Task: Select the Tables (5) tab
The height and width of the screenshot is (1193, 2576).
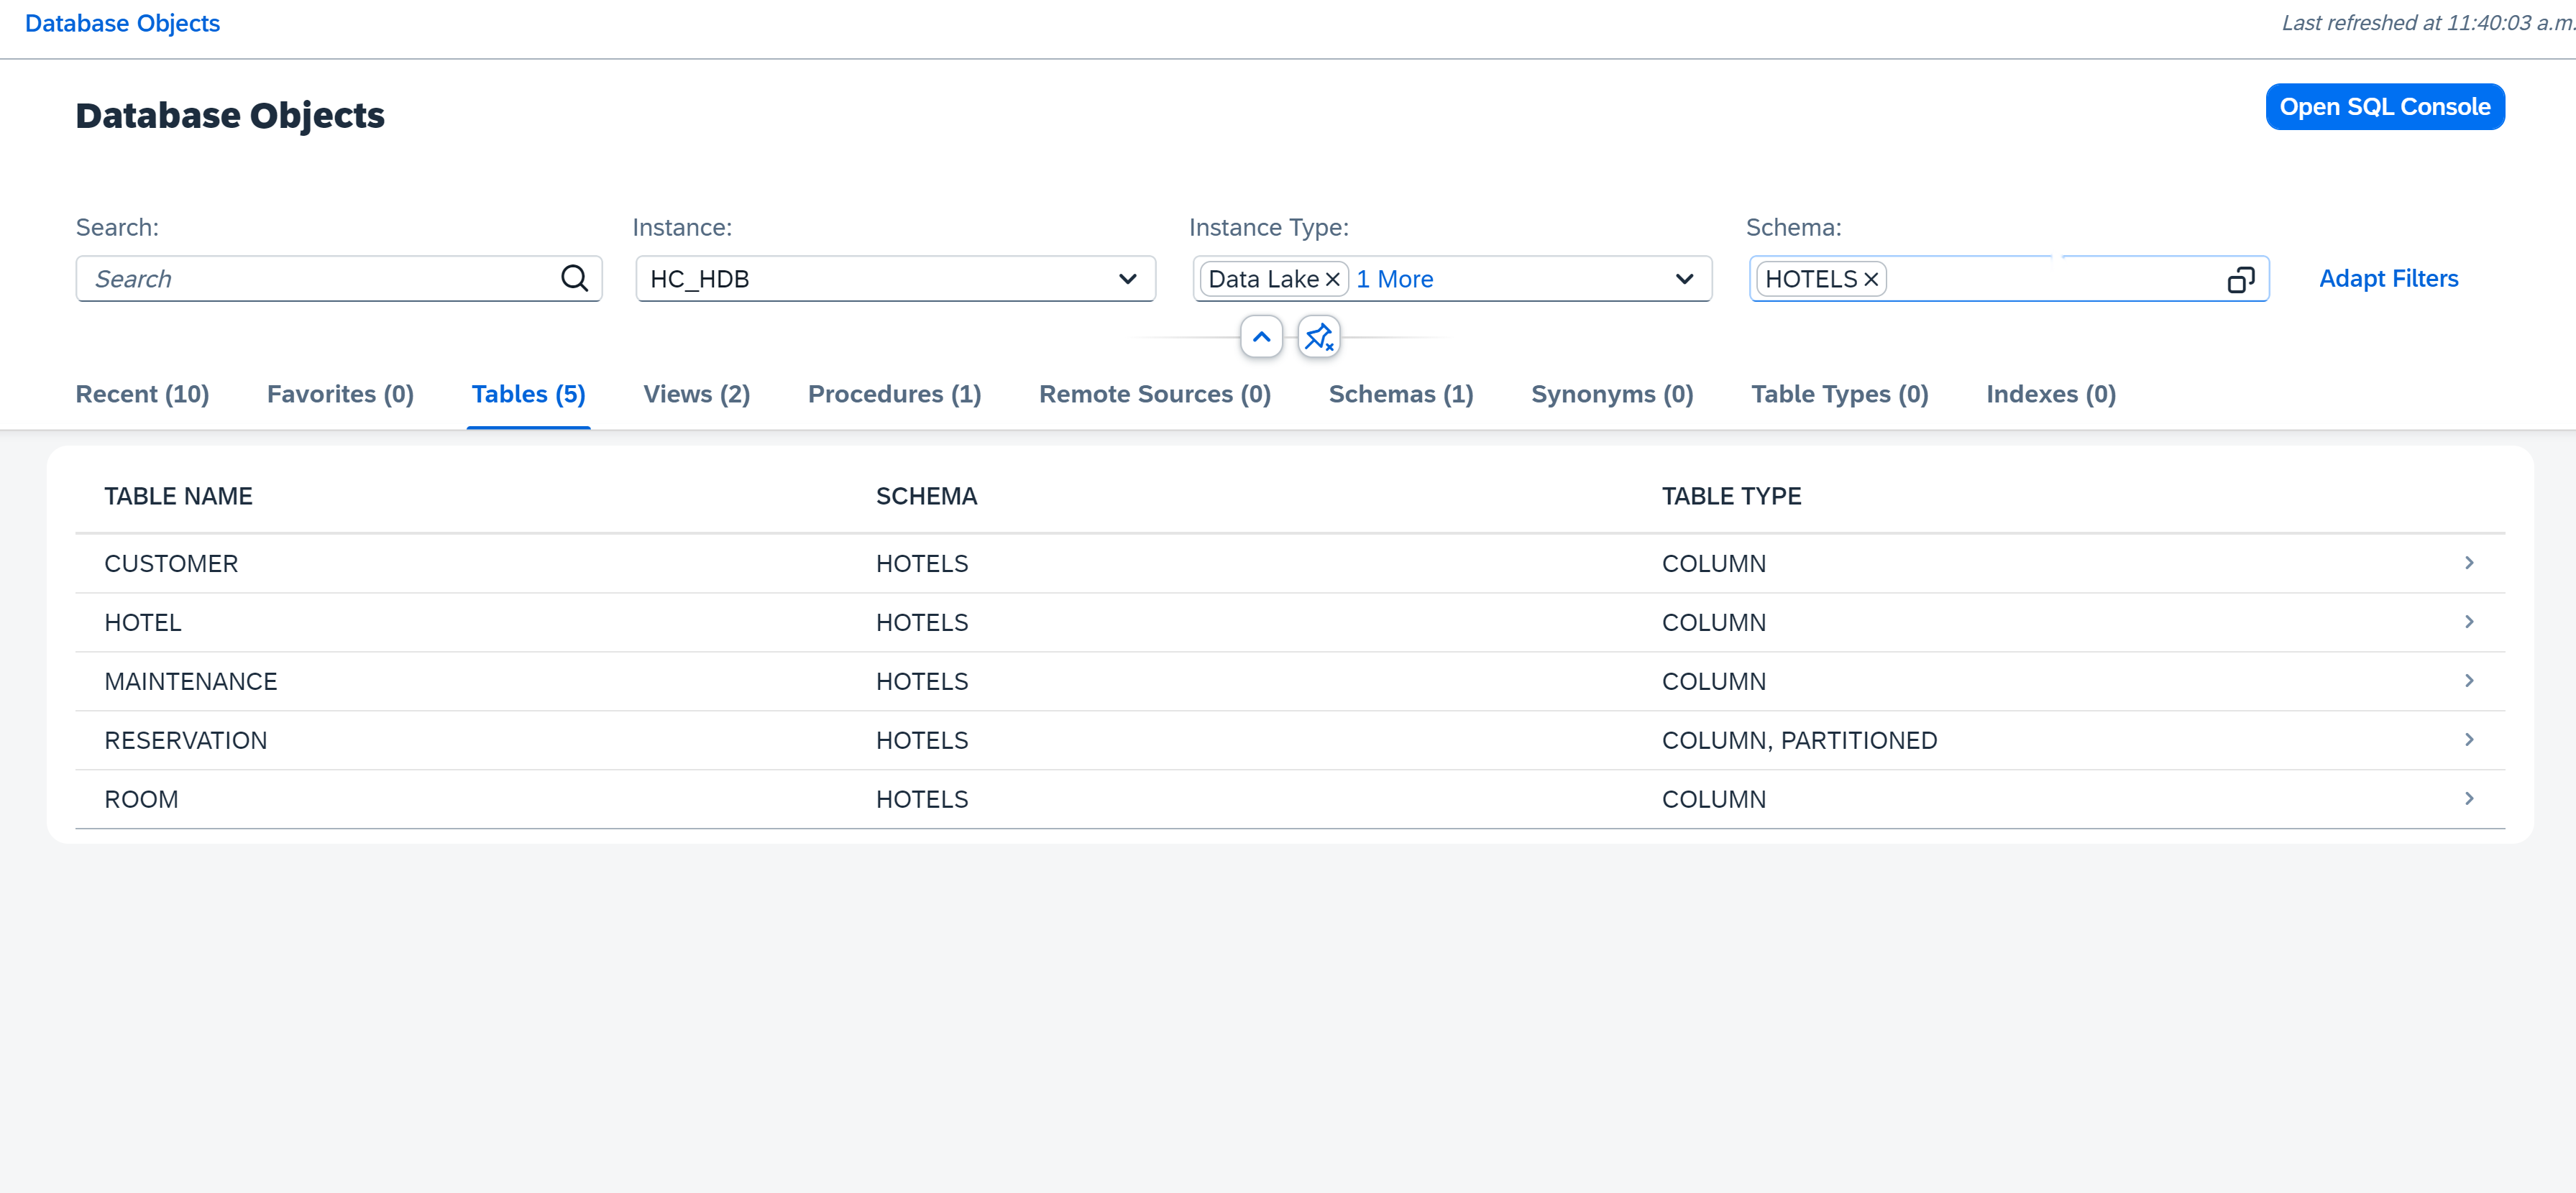Action: (528, 394)
